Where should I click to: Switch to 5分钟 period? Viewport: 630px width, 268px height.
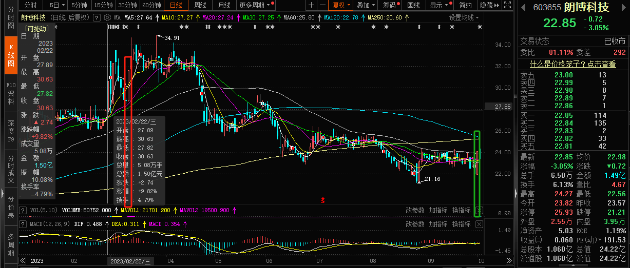[x=79, y=5]
